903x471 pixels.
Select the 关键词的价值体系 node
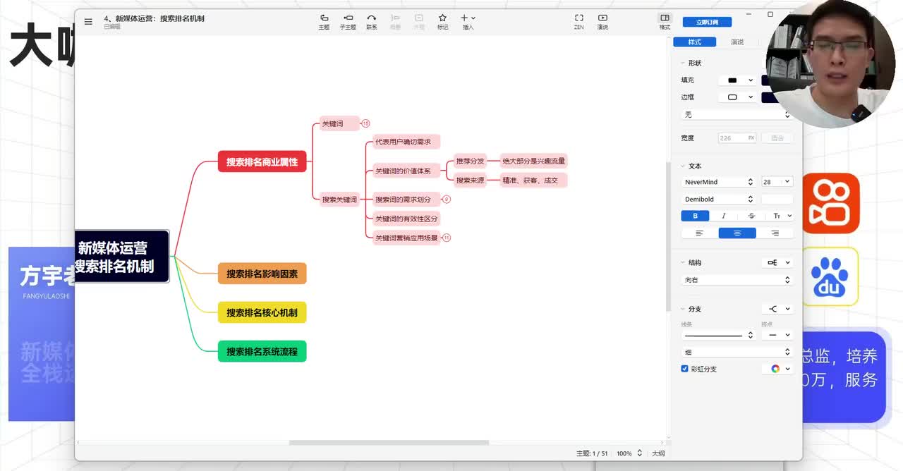pyautogui.click(x=406, y=171)
